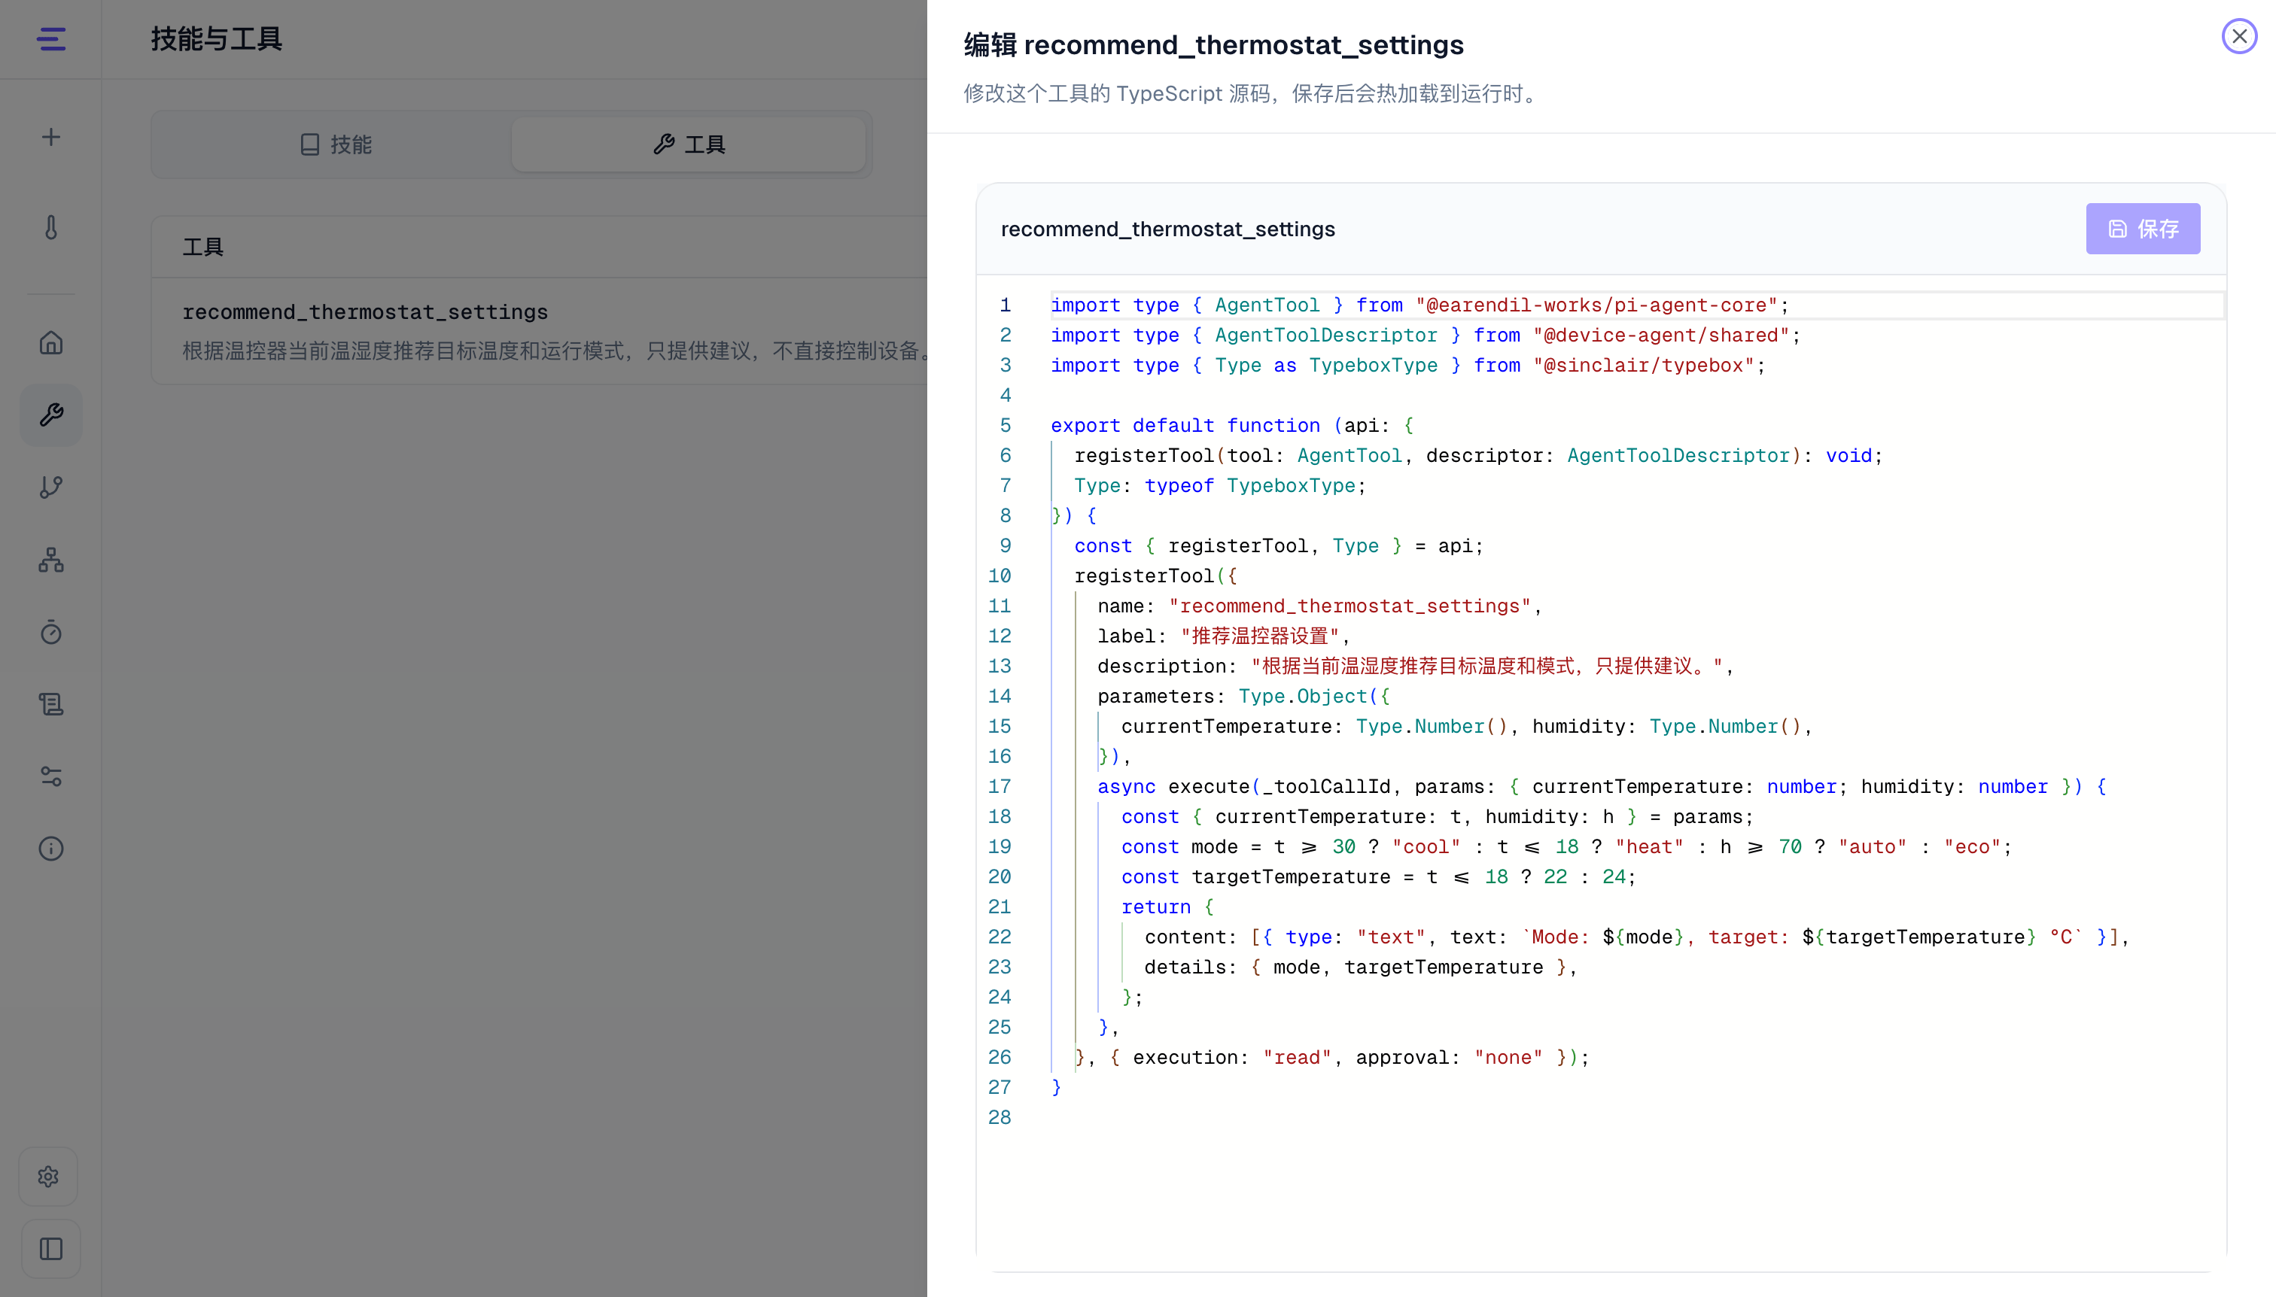Open the network hierarchy sidebar icon
The image size is (2276, 1297).
coord(50,560)
